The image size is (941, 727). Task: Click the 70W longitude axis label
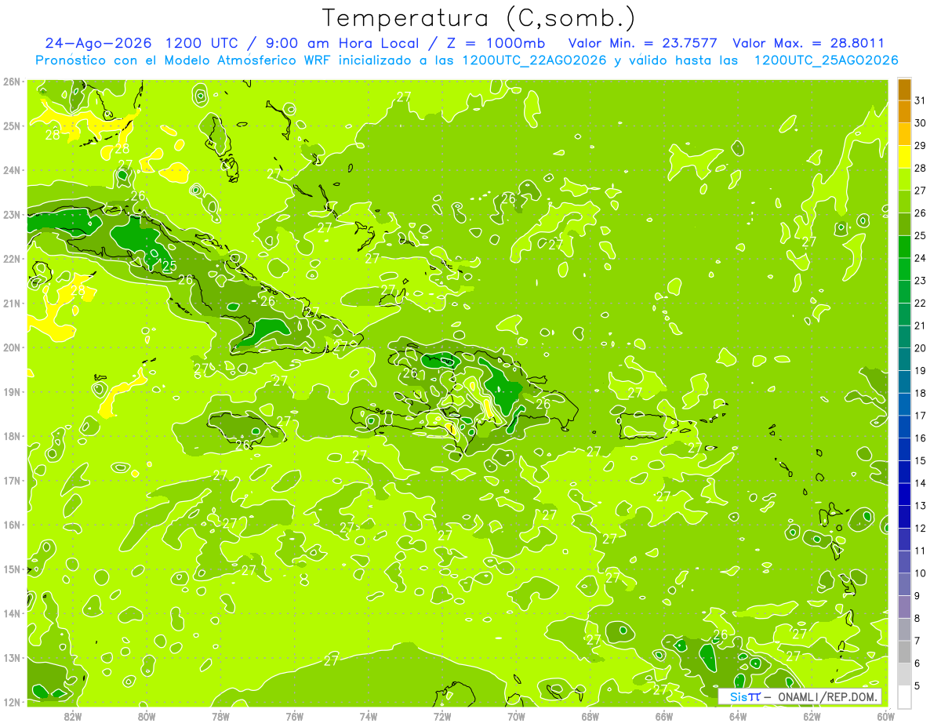tap(516, 716)
